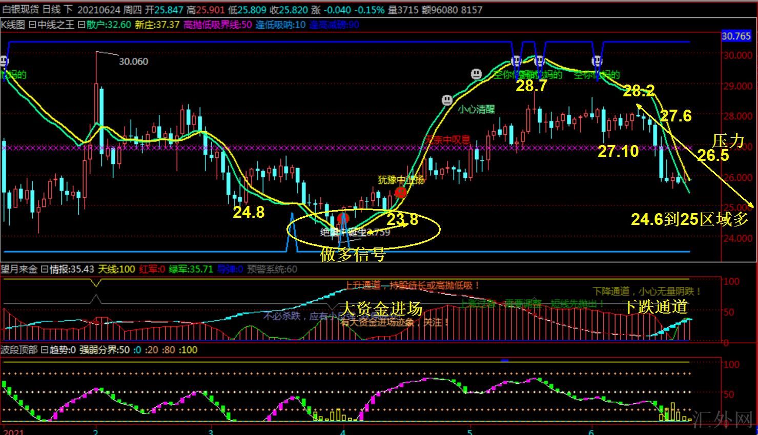
Task: Click the 趋势:0 value
Action: coord(63,350)
